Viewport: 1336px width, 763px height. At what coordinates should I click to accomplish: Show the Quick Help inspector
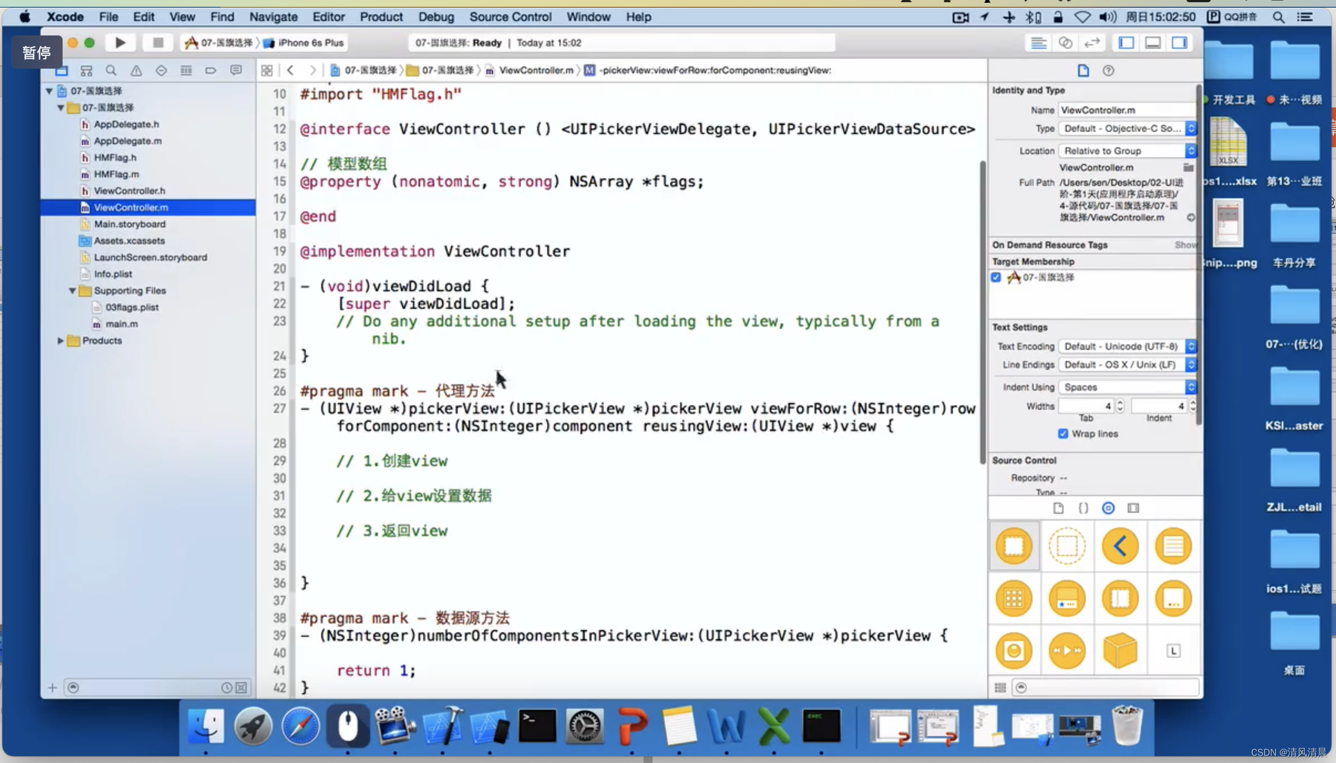coord(1108,70)
